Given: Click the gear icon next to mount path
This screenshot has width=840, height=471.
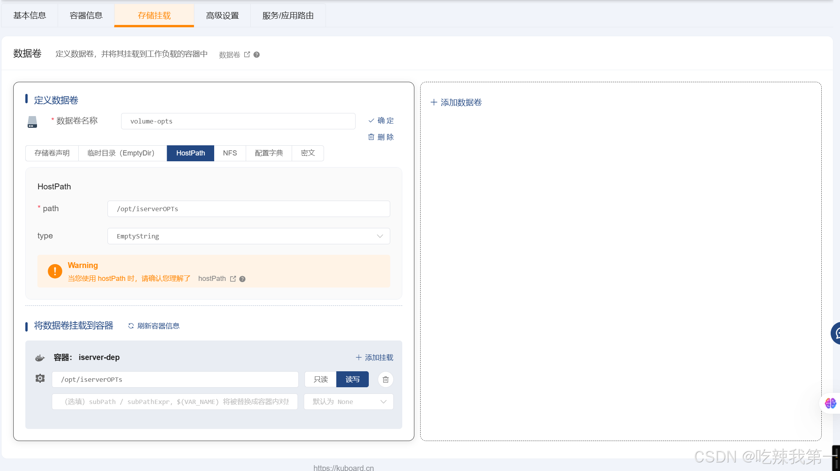Looking at the screenshot, I should (40, 379).
